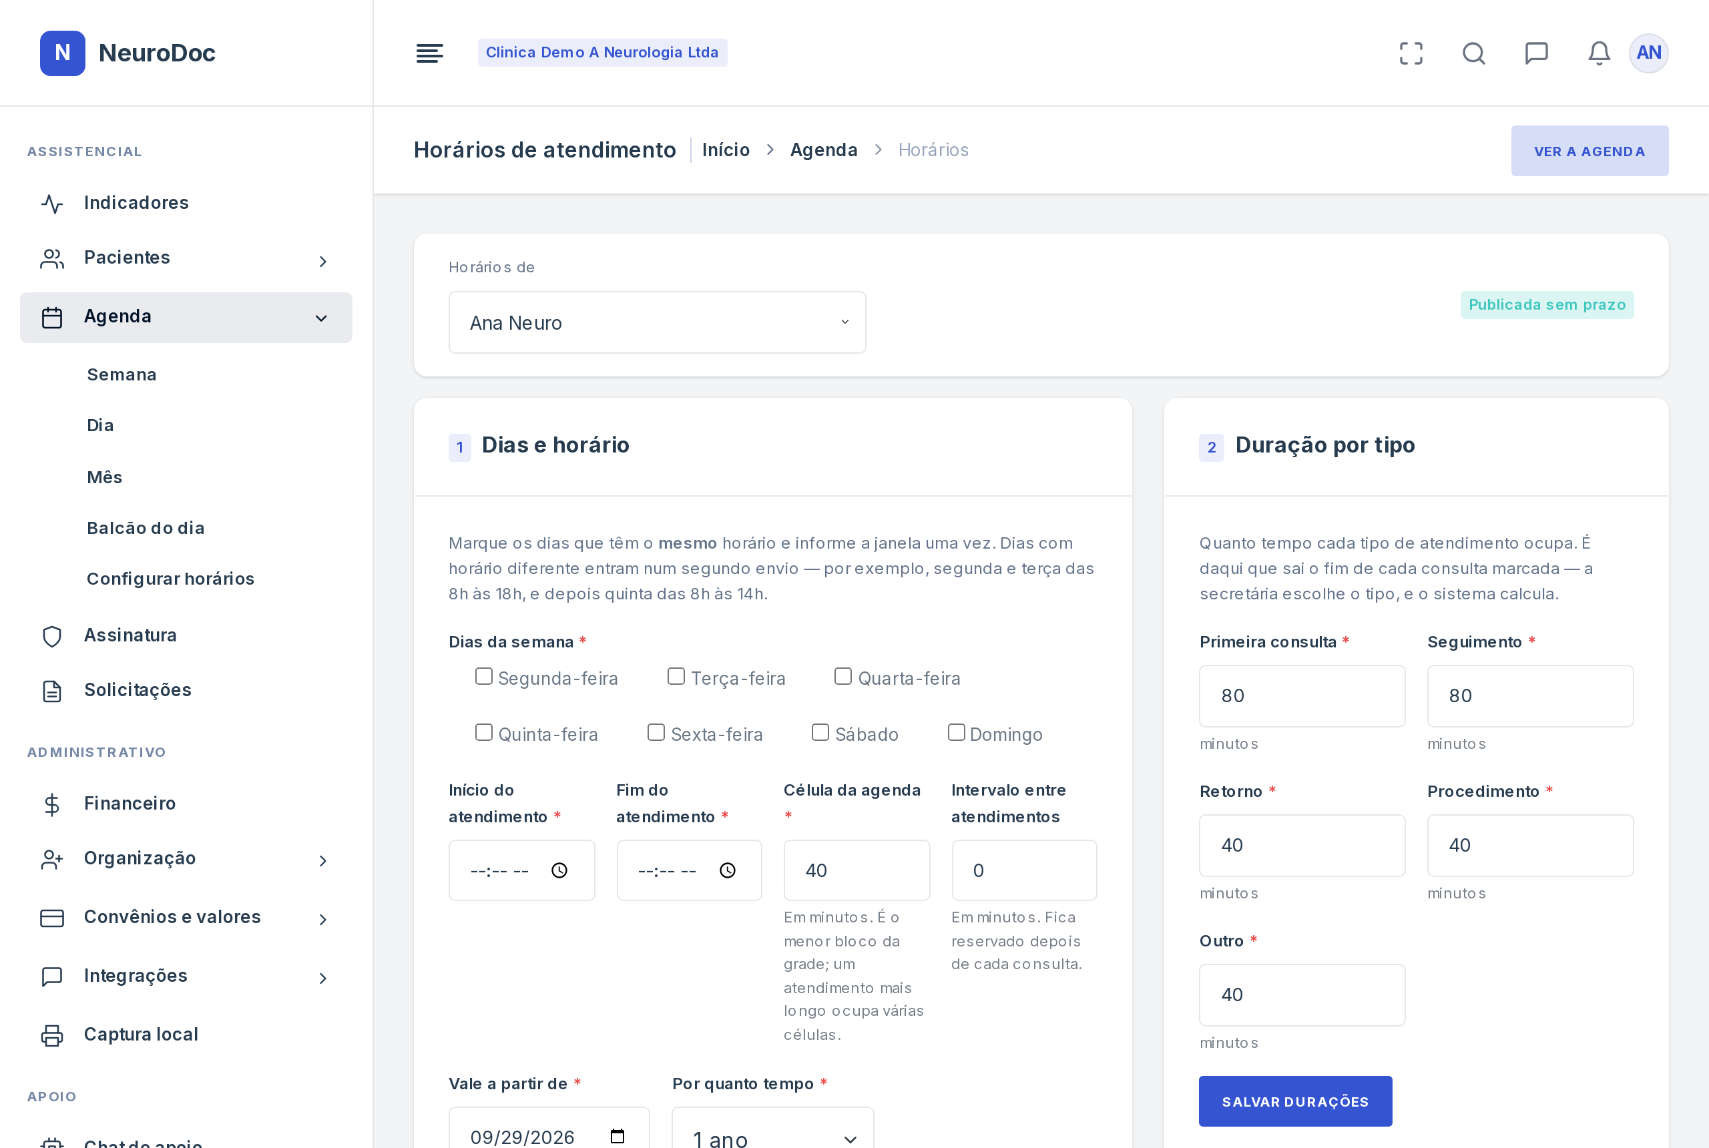Open the Semana agenda view
1709x1148 pixels.
click(x=121, y=375)
